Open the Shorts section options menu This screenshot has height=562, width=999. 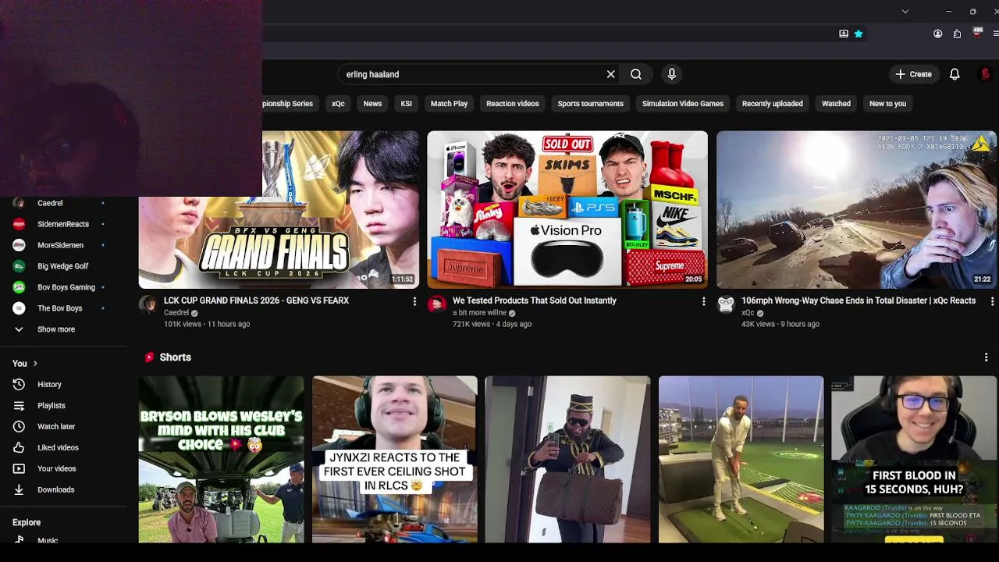(x=986, y=357)
